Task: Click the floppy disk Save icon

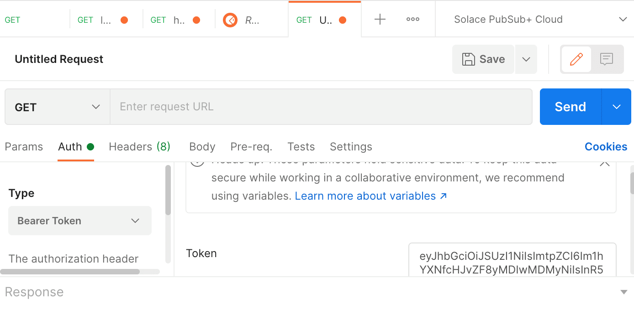Action: tap(469, 59)
